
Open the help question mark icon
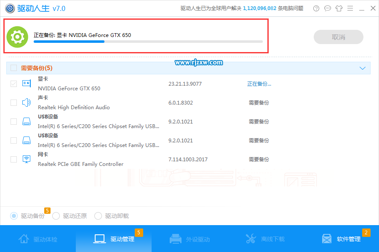316,8
